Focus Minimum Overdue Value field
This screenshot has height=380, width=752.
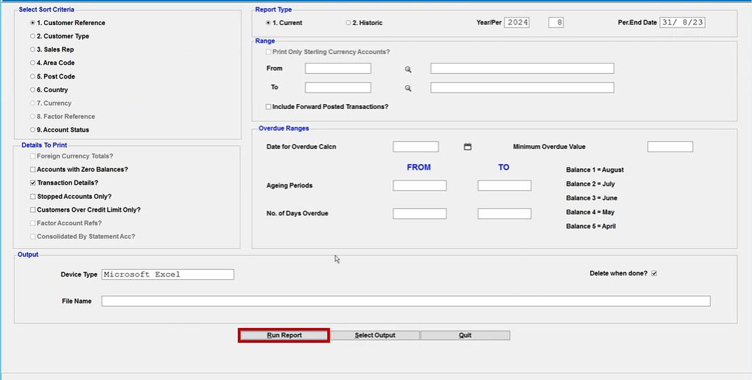[670, 147]
